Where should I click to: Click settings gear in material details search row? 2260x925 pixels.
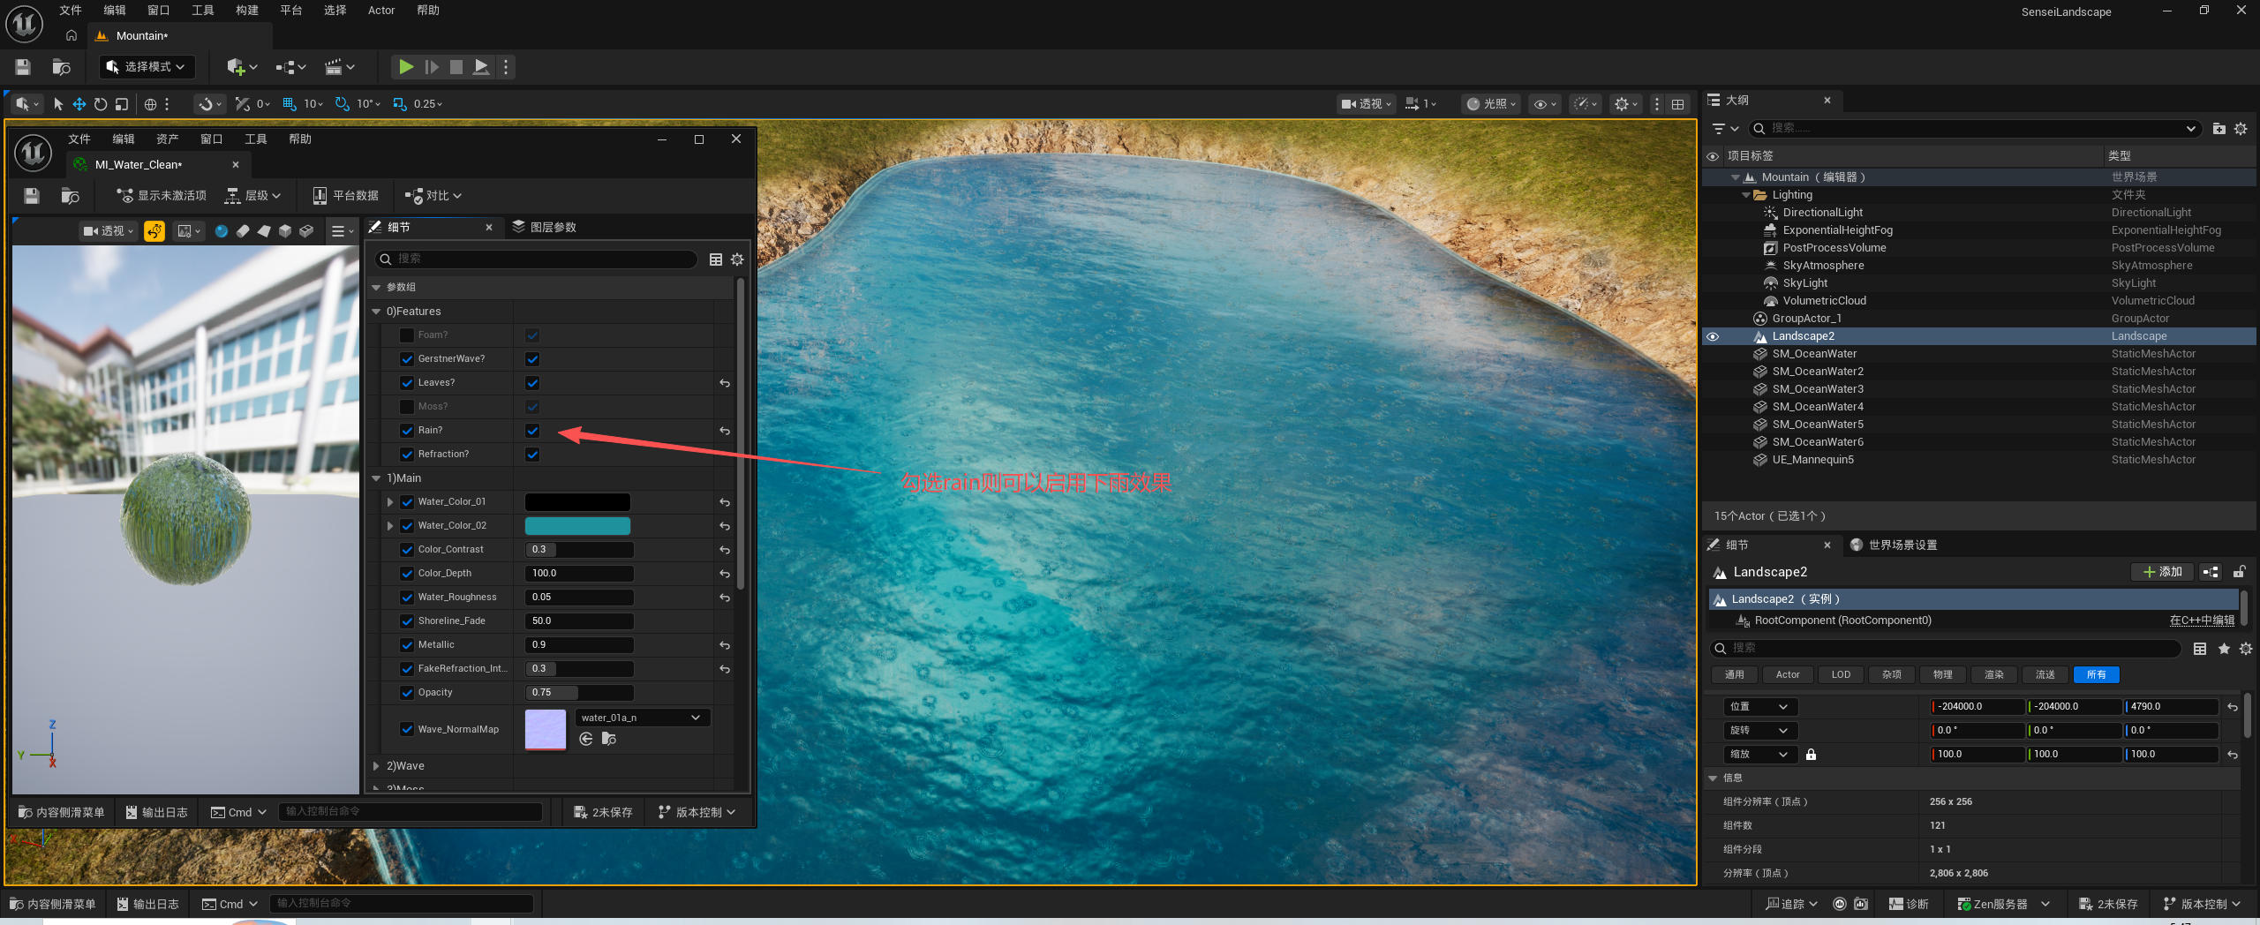point(737,259)
